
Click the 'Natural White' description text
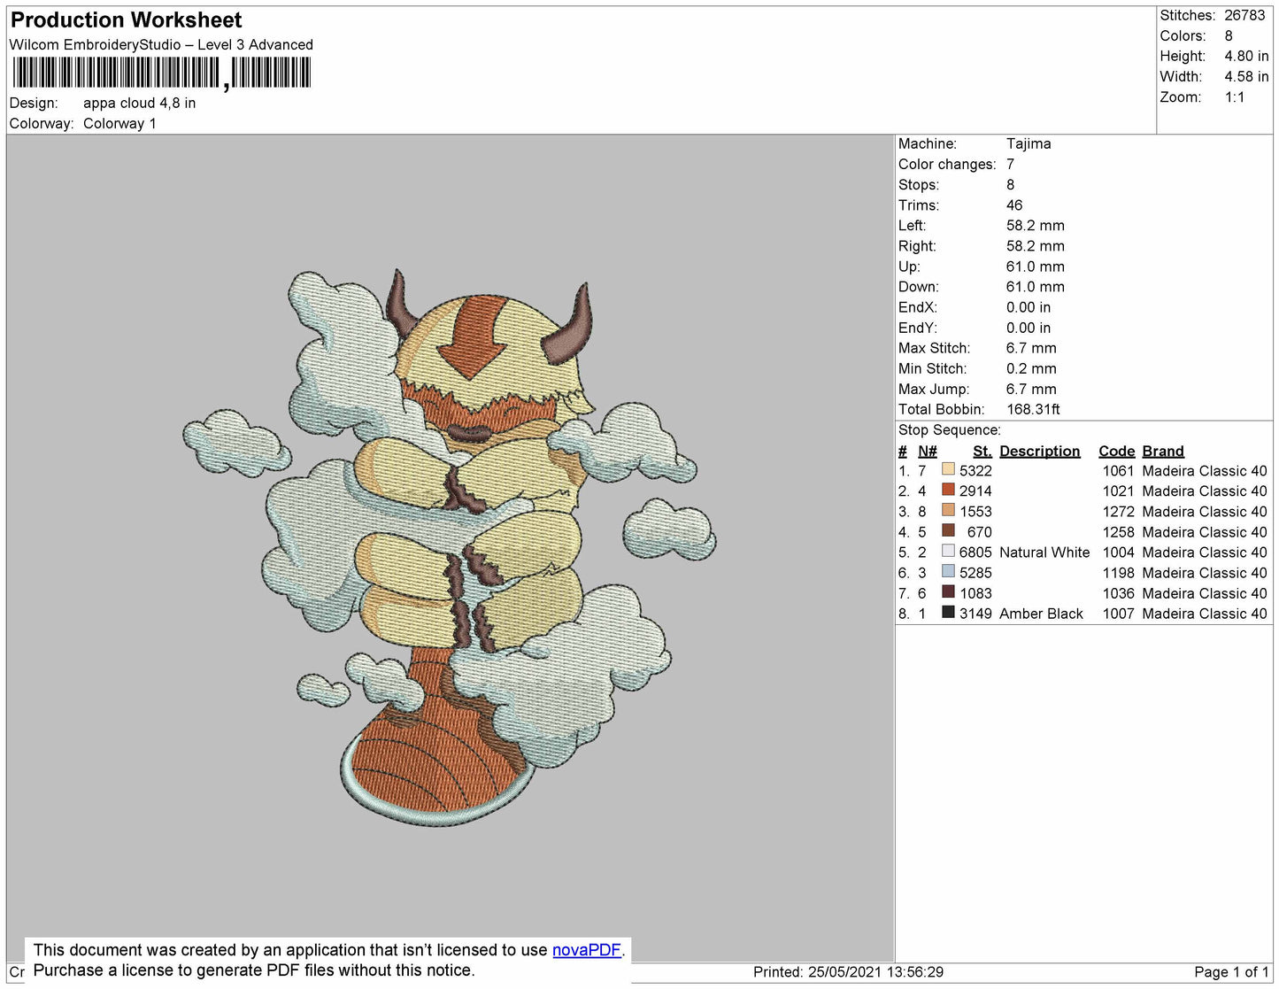click(x=1044, y=552)
